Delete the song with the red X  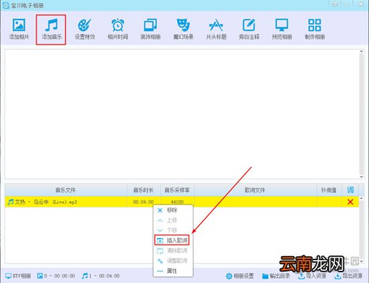point(350,202)
